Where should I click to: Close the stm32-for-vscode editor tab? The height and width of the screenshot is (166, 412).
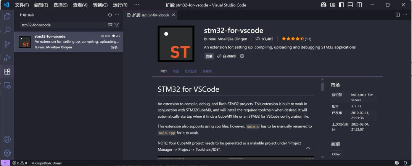point(174,15)
